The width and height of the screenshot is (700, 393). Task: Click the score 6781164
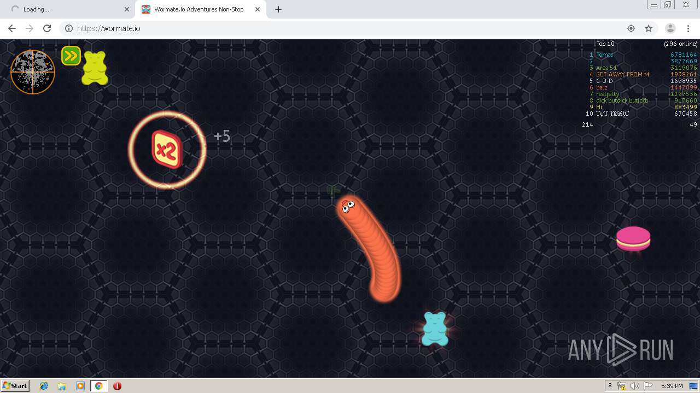point(684,55)
